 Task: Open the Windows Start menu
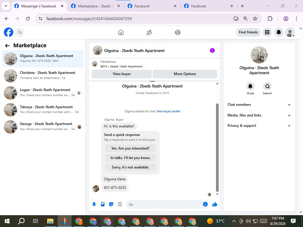click(x=7, y=221)
